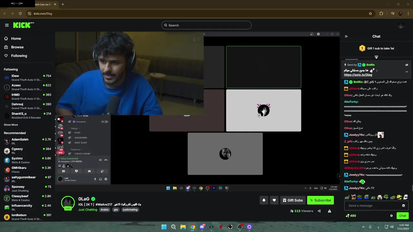Open GMHikaru's recommended channel

pyautogui.click(x=27, y=169)
